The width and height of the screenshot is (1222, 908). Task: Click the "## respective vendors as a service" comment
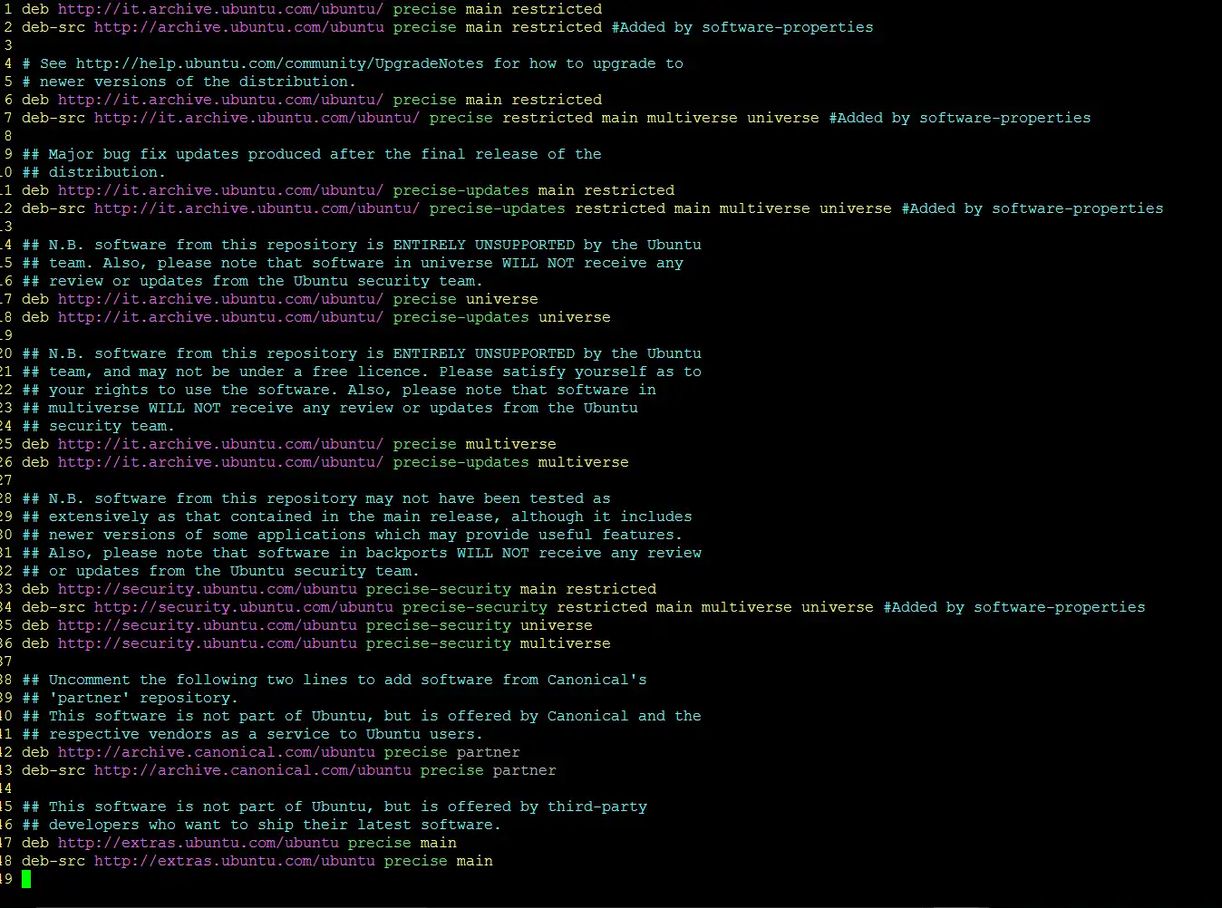click(253, 734)
